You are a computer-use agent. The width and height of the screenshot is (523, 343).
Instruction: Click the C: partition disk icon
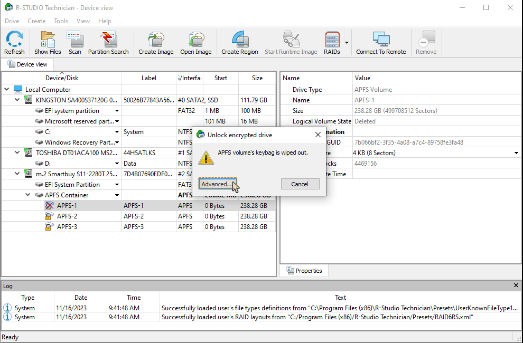pyautogui.click(x=39, y=132)
